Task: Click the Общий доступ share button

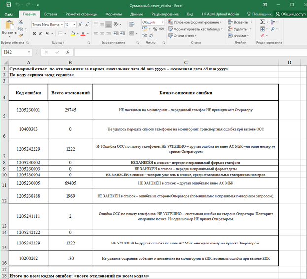Action: click(290, 15)
